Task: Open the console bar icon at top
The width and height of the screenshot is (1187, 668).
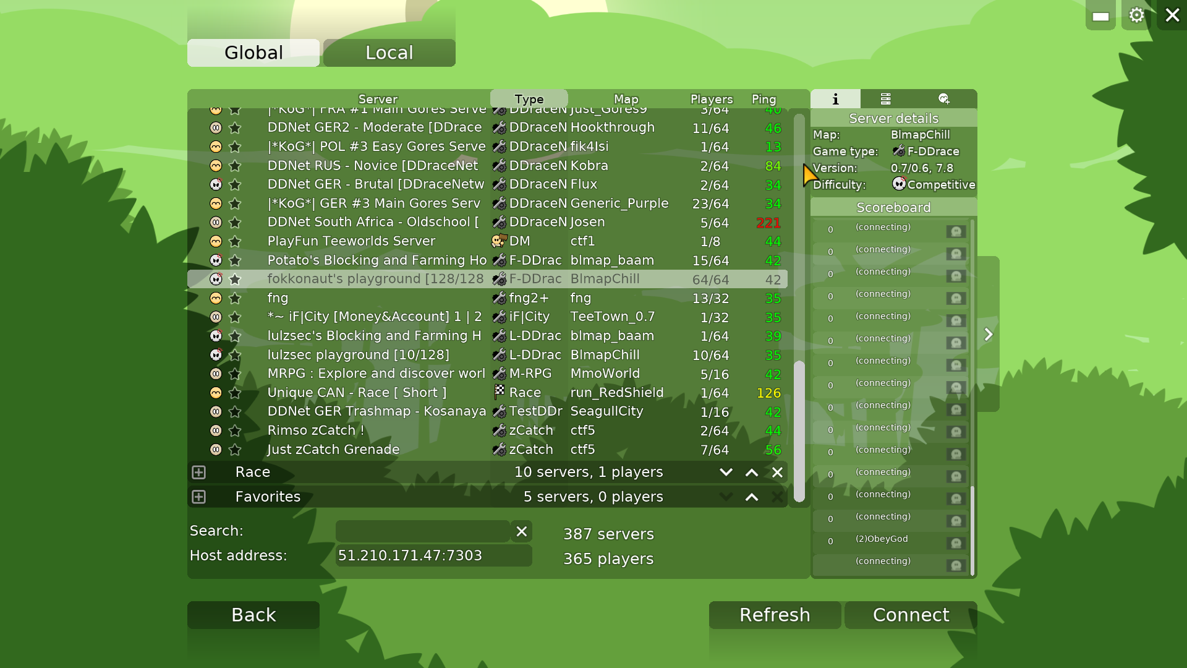Action: (1100, 15)
